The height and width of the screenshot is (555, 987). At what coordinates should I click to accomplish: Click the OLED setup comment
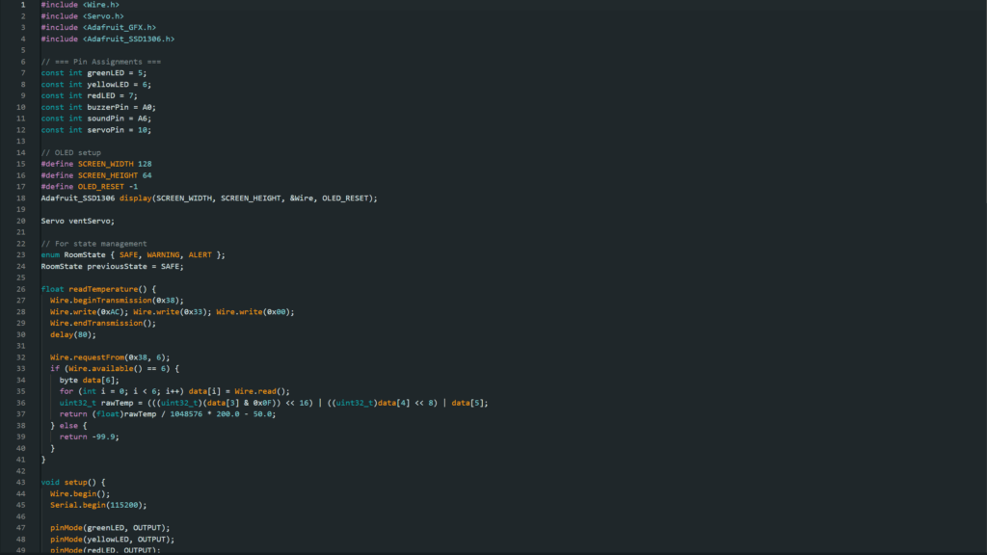[72, 152]
